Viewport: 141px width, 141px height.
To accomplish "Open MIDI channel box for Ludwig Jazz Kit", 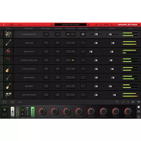I will pyautogui.click(x=46, y=34).
